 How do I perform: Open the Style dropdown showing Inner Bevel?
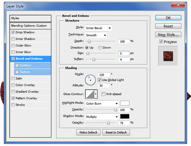point(98,28)
